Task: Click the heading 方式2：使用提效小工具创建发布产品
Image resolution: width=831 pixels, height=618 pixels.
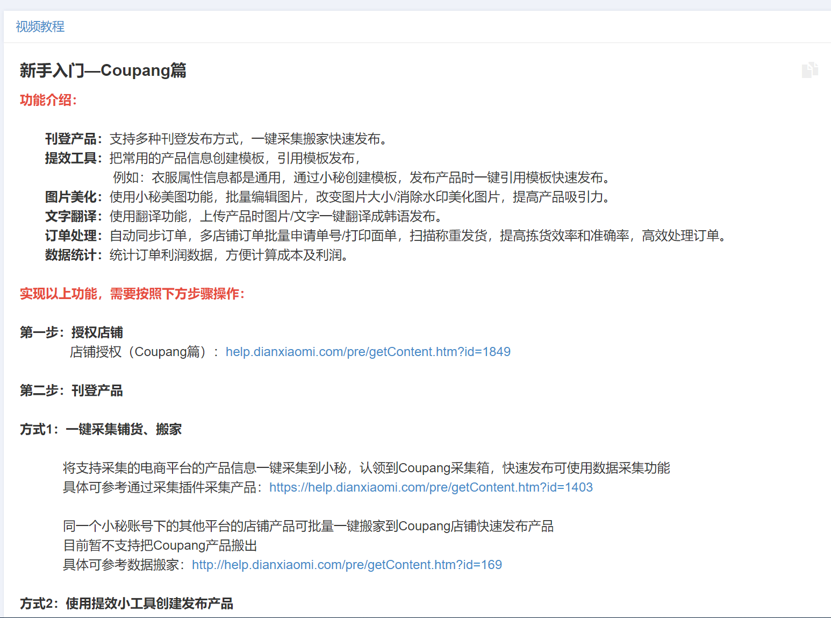Action: (127, 603)
